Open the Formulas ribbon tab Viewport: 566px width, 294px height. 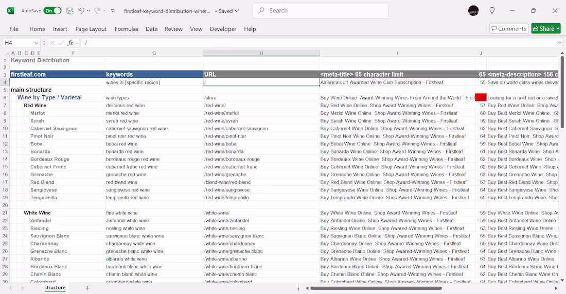[126, 29]
